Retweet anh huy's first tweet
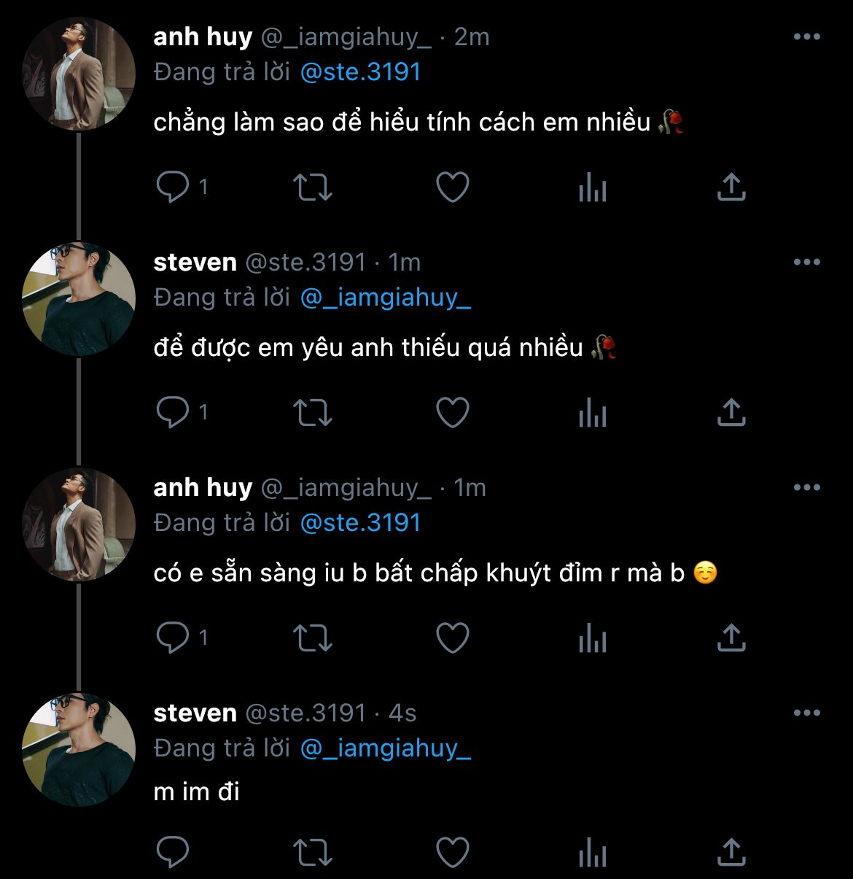The height and width of the screenshot is (879, 853). click(x=313, y=187)
